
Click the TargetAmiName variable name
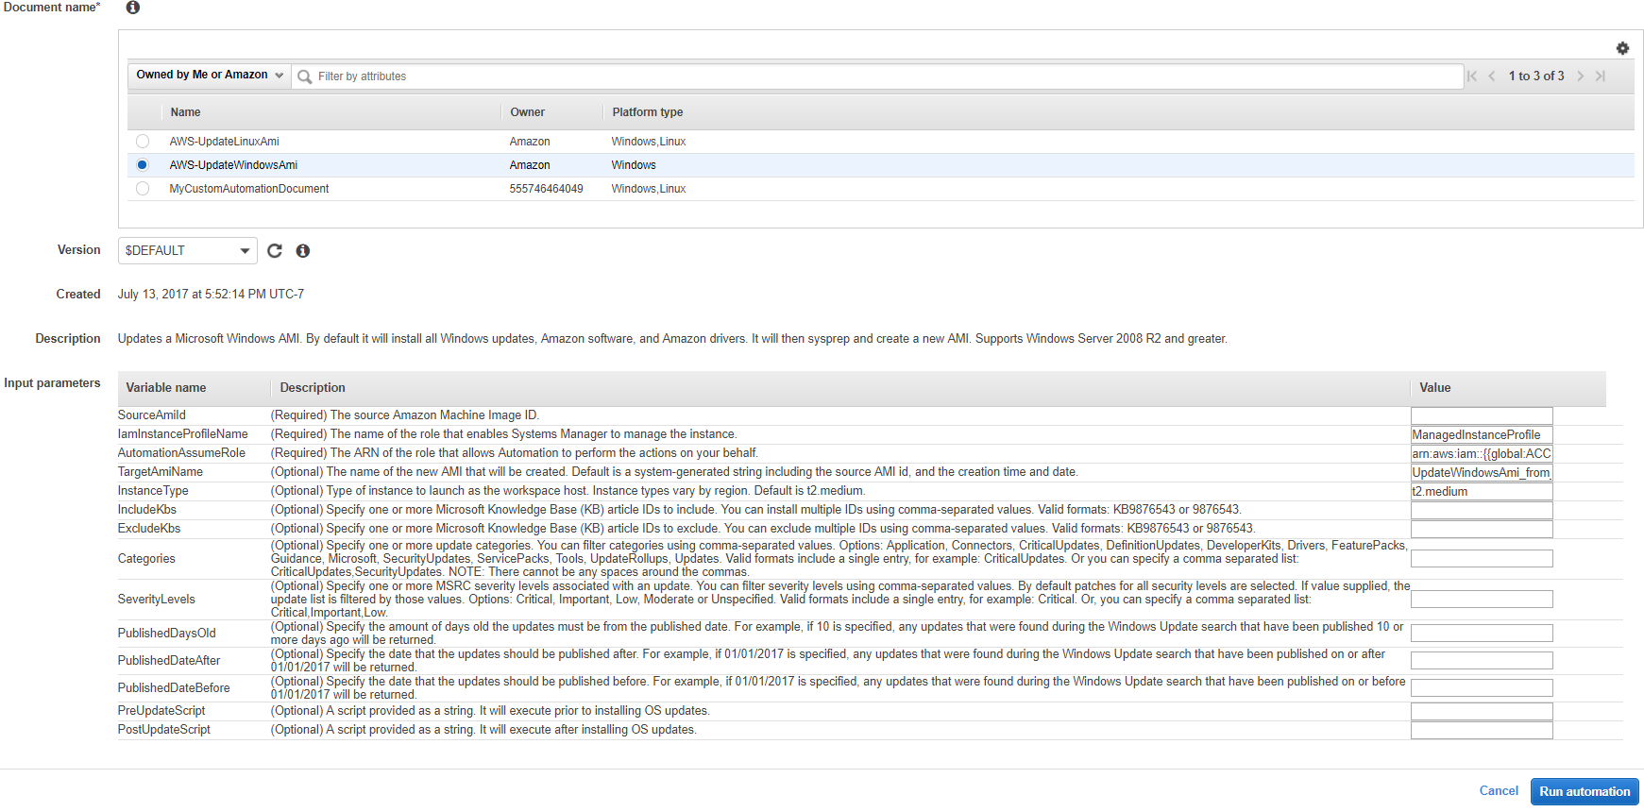pyautogui.click(x=161, y=472)
